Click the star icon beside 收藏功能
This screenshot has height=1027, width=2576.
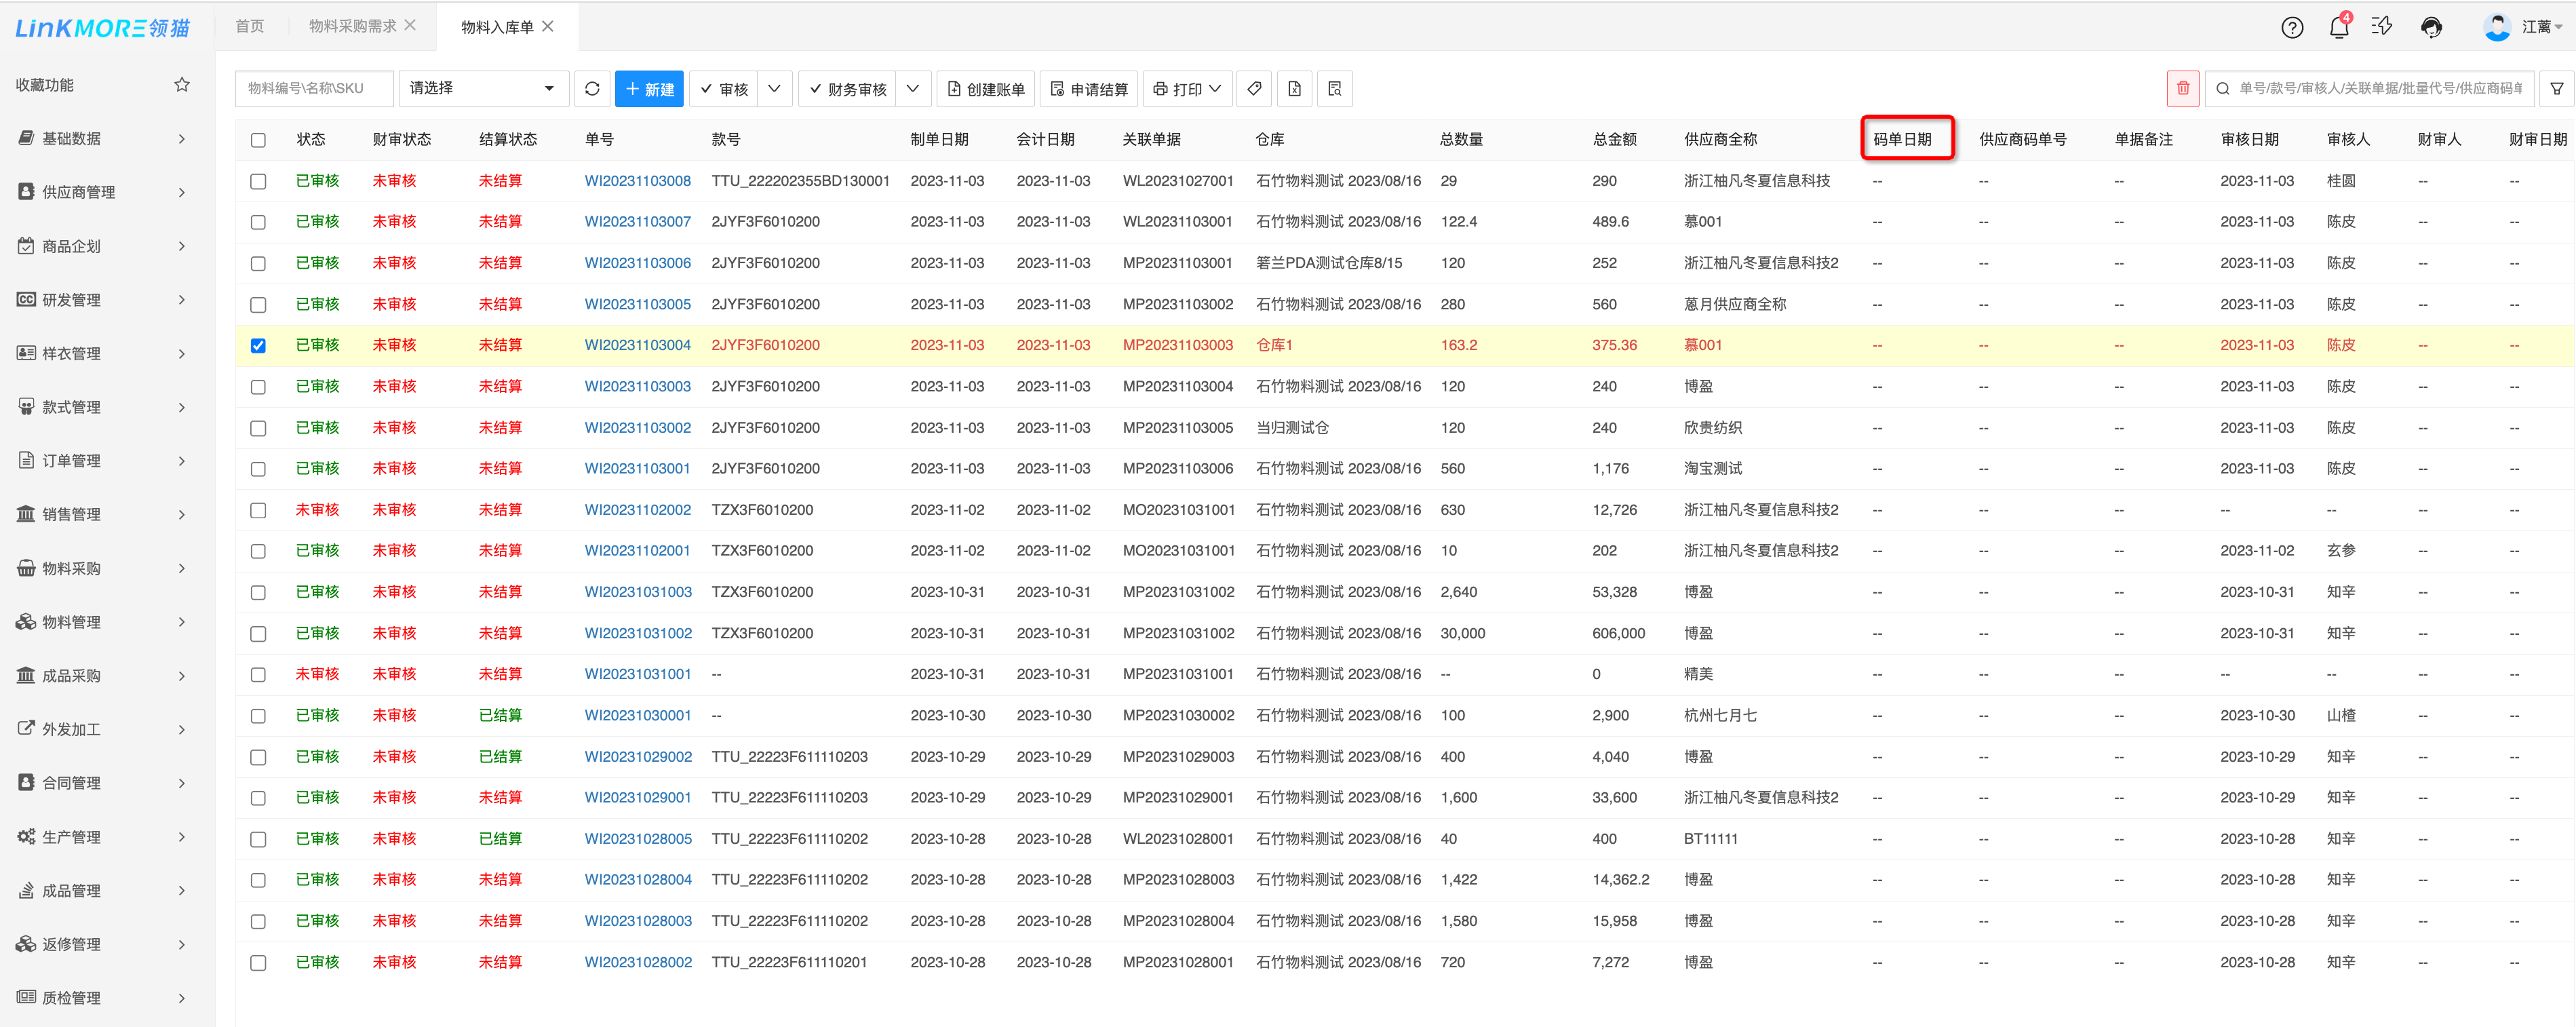click(x=182, y=85)
